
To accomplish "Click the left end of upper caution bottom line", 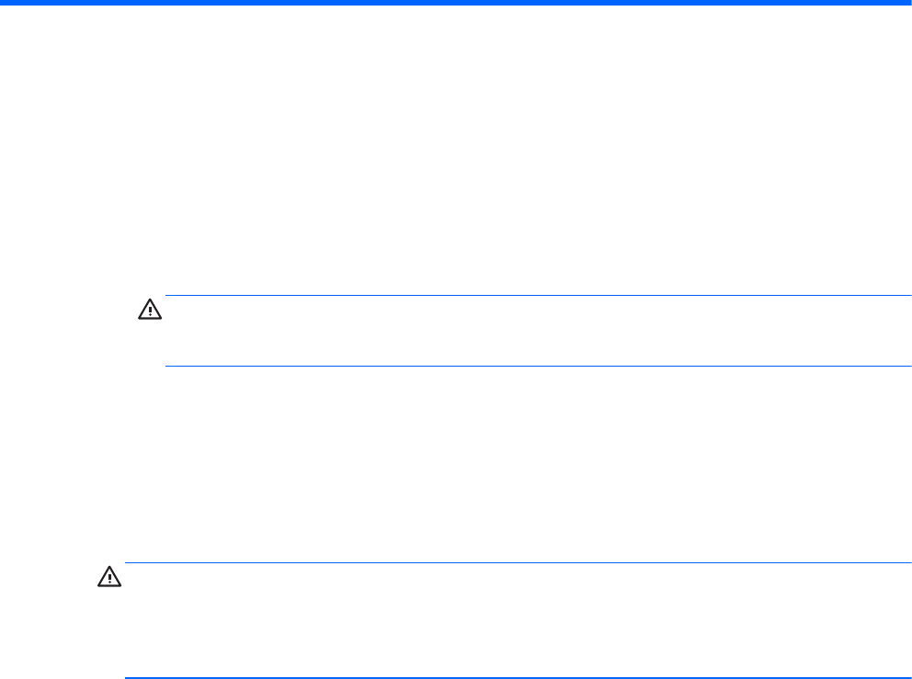I will click(167, 366).
